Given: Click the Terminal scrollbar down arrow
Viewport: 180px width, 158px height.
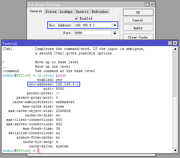Looking at the screenshot, I should (175, 150).
